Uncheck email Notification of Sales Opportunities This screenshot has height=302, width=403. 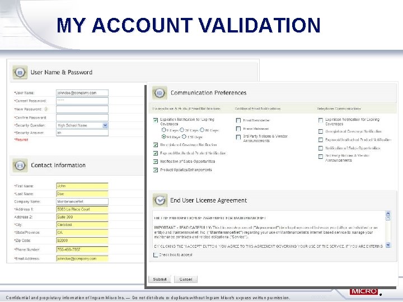click(x=156, y=162)
